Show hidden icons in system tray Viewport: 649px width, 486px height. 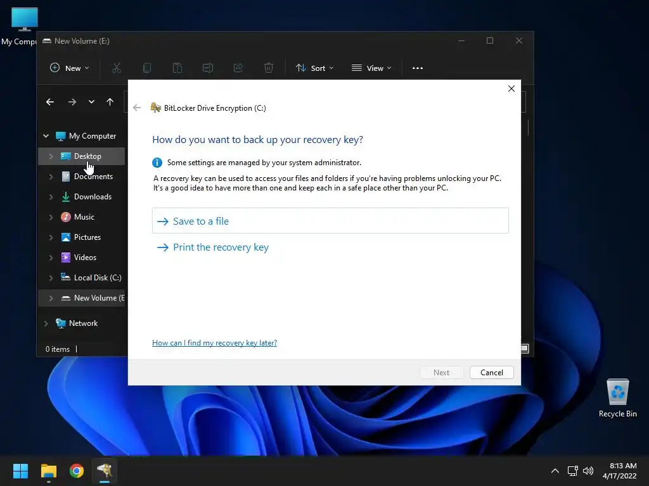pos(555,471)
